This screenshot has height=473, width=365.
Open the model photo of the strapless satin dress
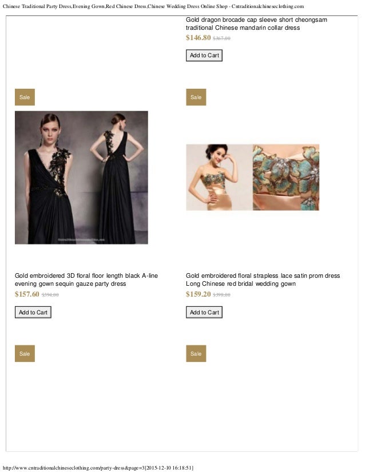point(219,178)
